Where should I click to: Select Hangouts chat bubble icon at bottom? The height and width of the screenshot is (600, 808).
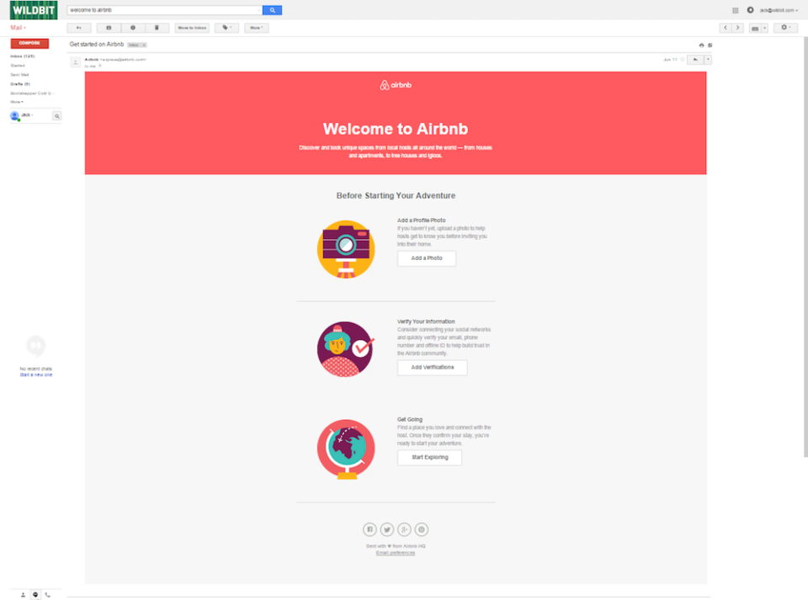pyautogui.click(x=35, y=595)
